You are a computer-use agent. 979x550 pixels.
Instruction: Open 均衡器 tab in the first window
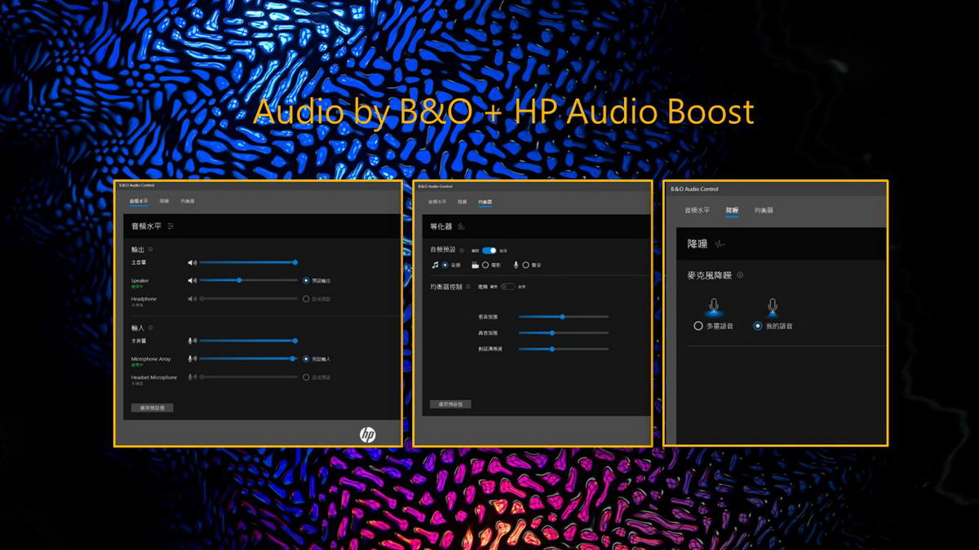[x=188, y=200]
